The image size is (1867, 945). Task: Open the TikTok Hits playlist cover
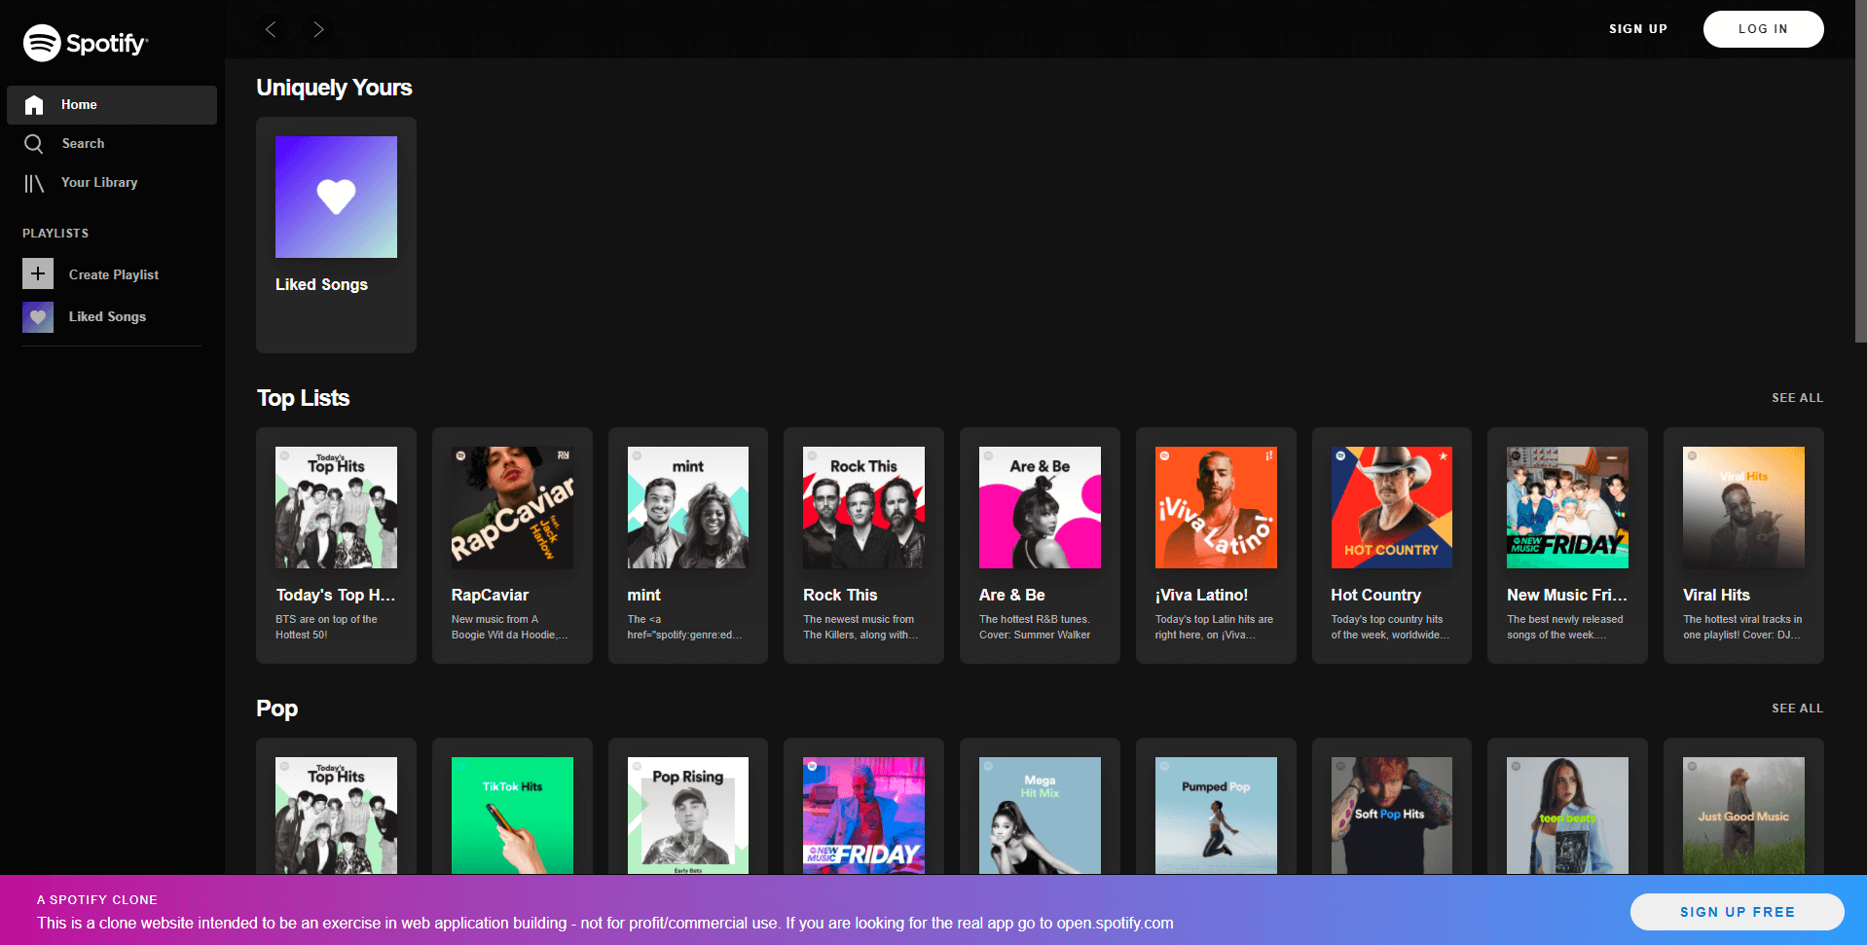pos(512,816)
